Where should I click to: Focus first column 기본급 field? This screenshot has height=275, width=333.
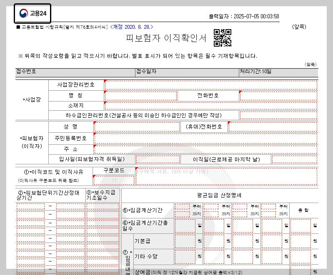pos(185,241)
